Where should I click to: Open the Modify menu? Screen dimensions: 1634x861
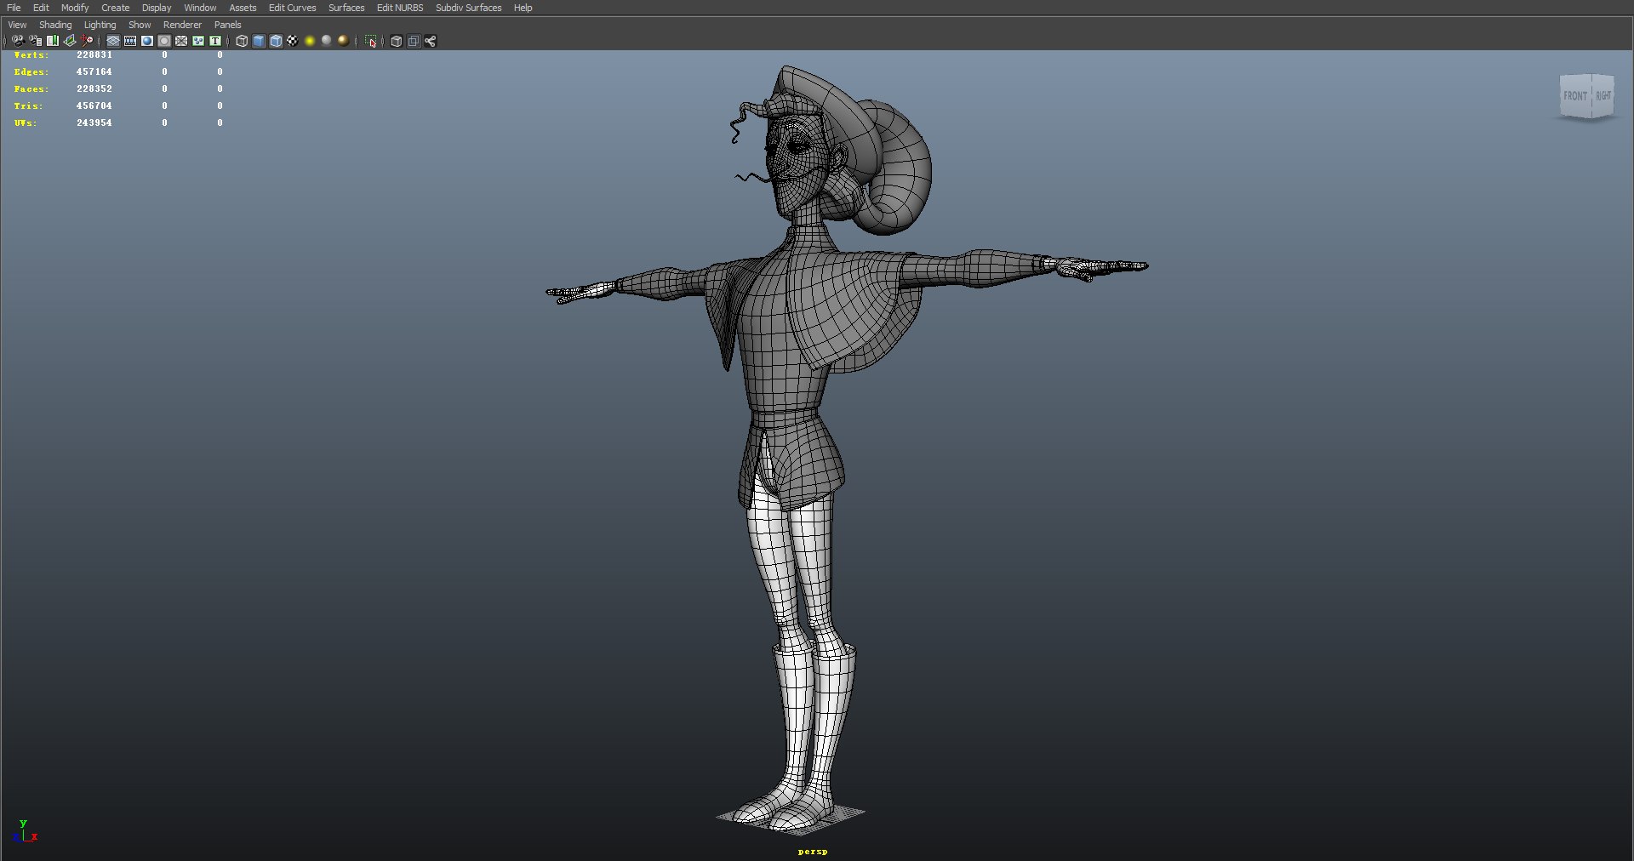75,8
